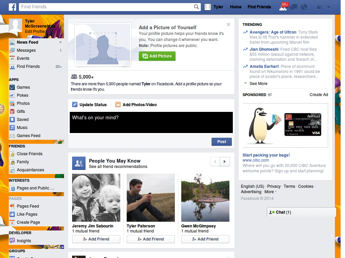
Task: Click the Like Pages thumbs-up icon
Action: coord(12,214)
